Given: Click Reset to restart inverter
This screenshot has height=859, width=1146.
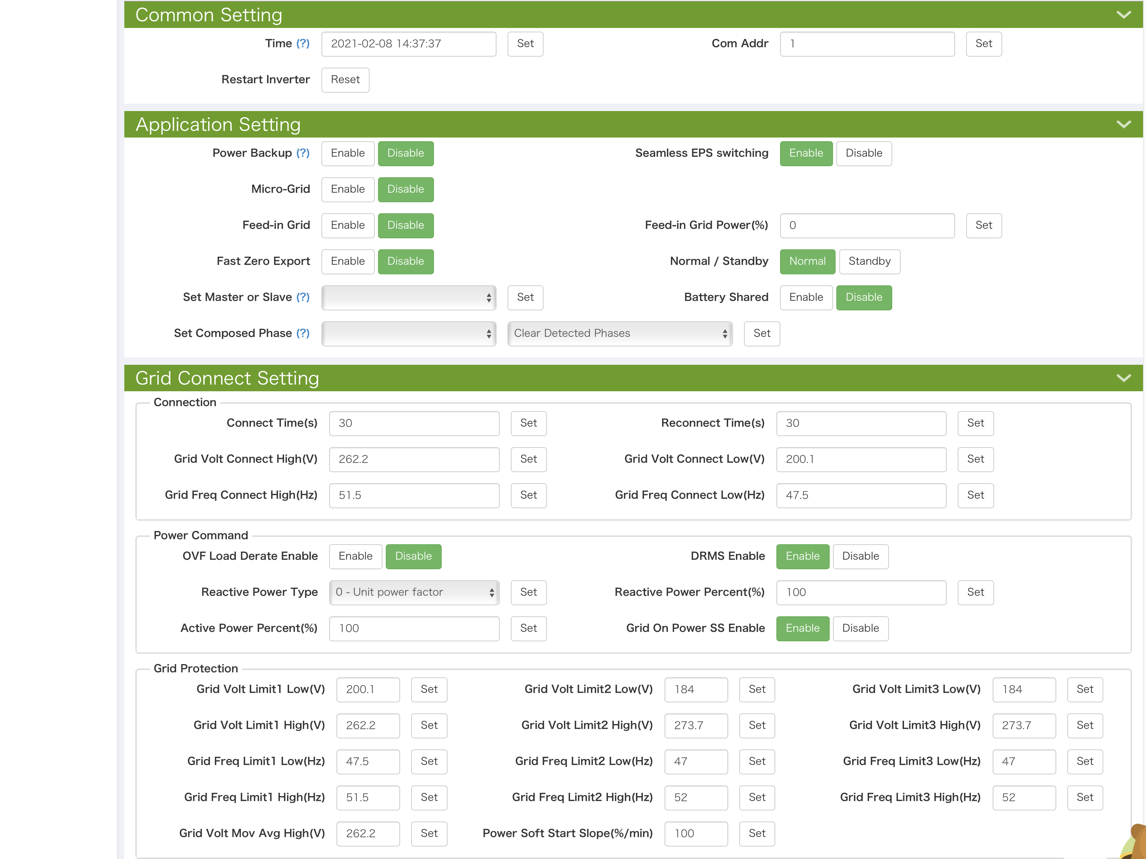Looking at the screenshot, I should tap(345, 80).
